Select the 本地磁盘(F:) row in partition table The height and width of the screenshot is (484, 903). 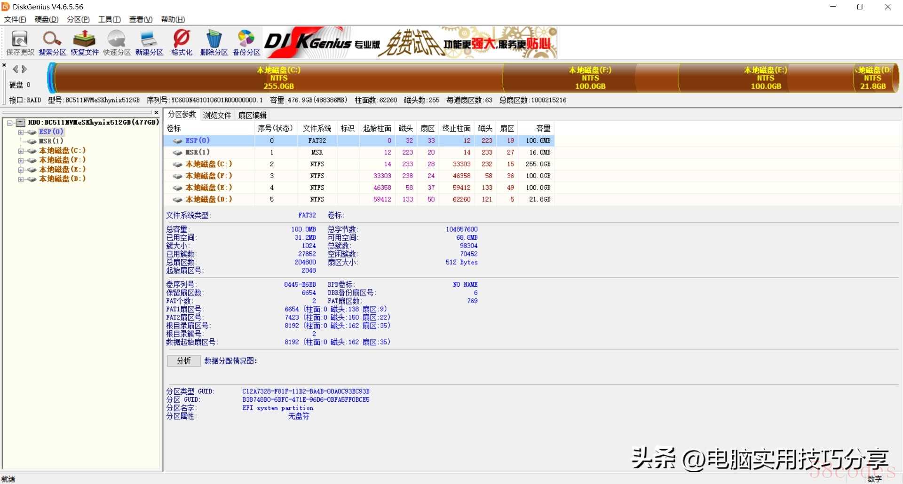pyautogui.click(x=359, y=176)
